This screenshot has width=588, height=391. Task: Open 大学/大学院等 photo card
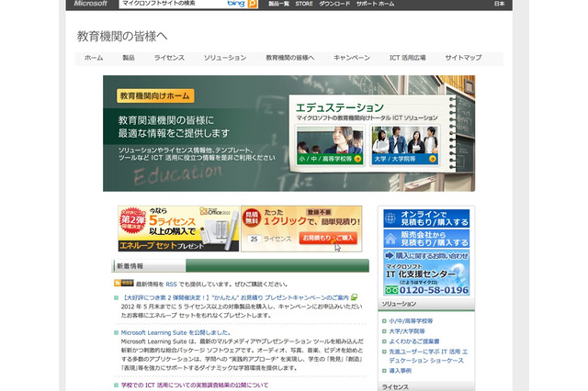[404, 145]
